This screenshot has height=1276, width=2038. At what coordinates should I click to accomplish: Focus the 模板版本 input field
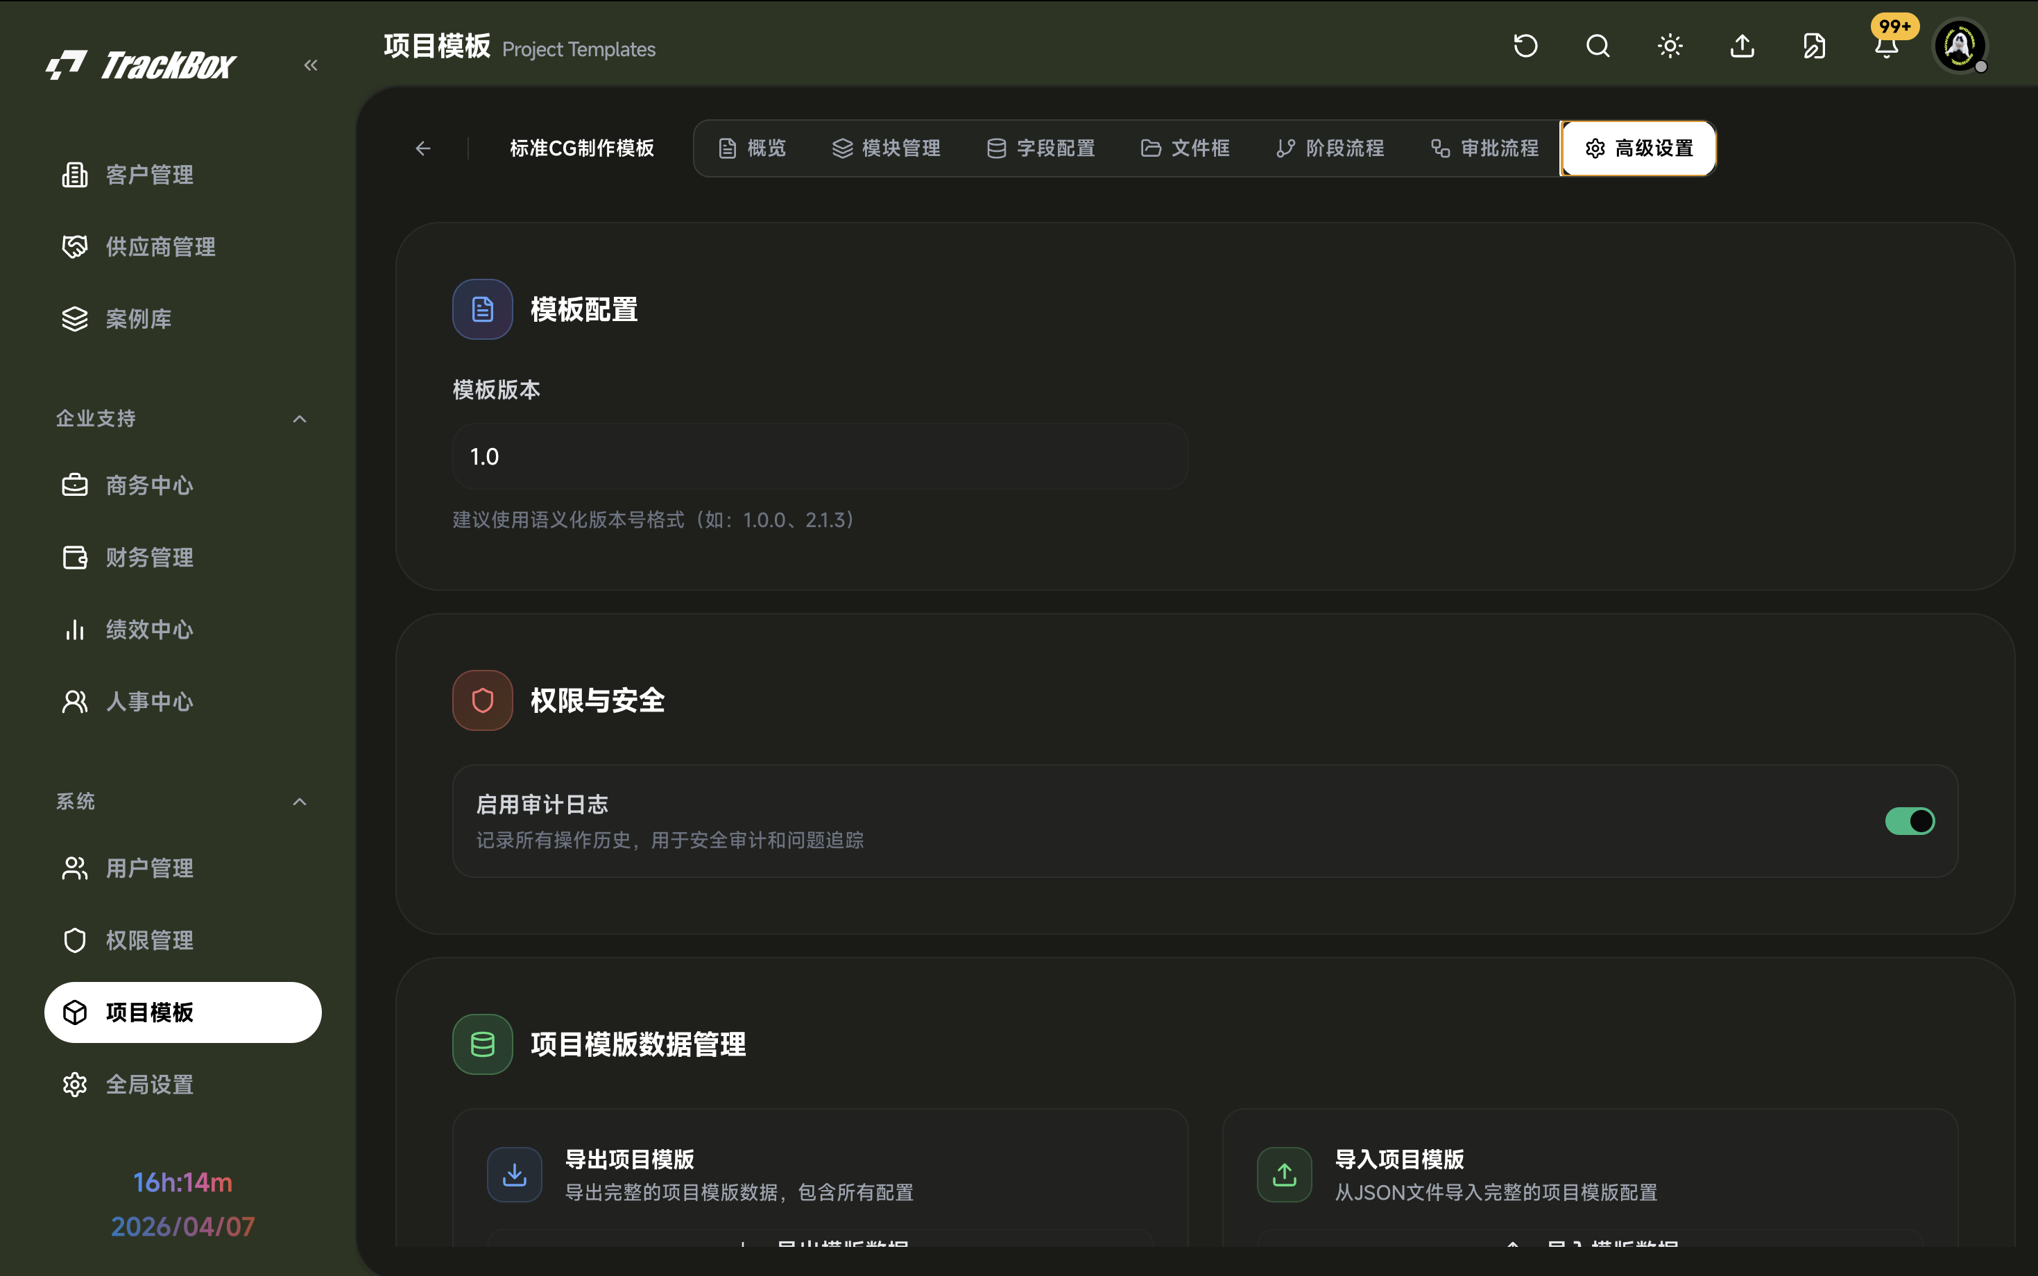click(820, 456)
